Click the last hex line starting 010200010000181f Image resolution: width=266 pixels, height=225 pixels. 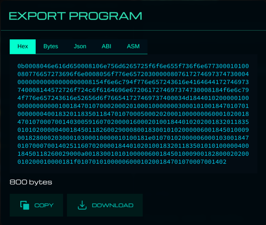pyautogui.click(x=122, y=162)
